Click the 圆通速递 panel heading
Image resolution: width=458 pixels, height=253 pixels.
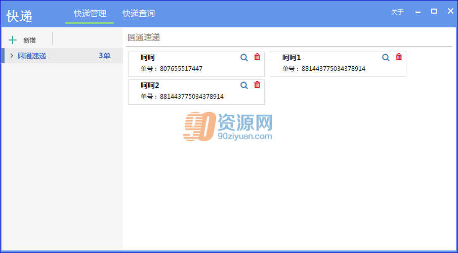(144, 37)
